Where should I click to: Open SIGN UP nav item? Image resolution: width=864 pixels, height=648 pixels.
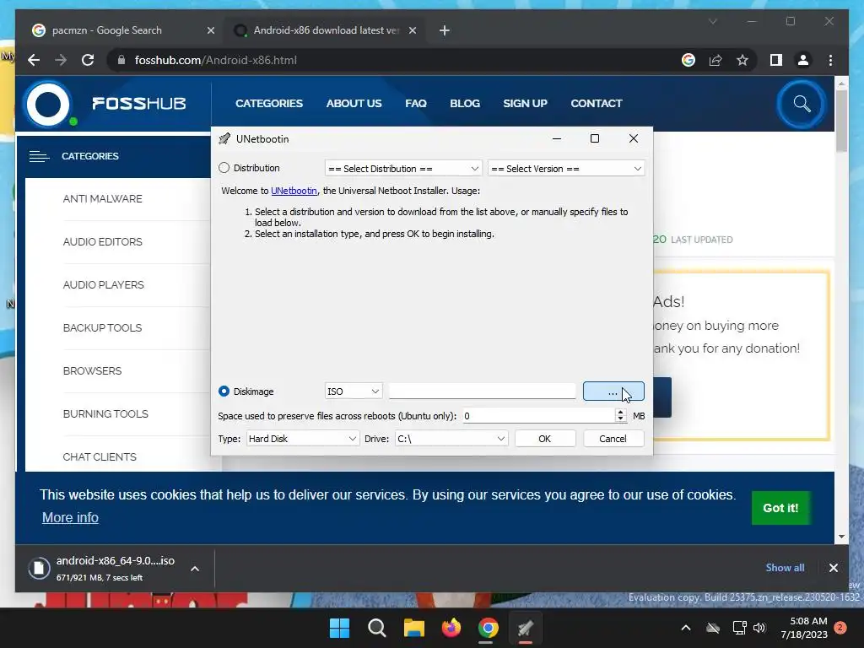pos(525,103)
